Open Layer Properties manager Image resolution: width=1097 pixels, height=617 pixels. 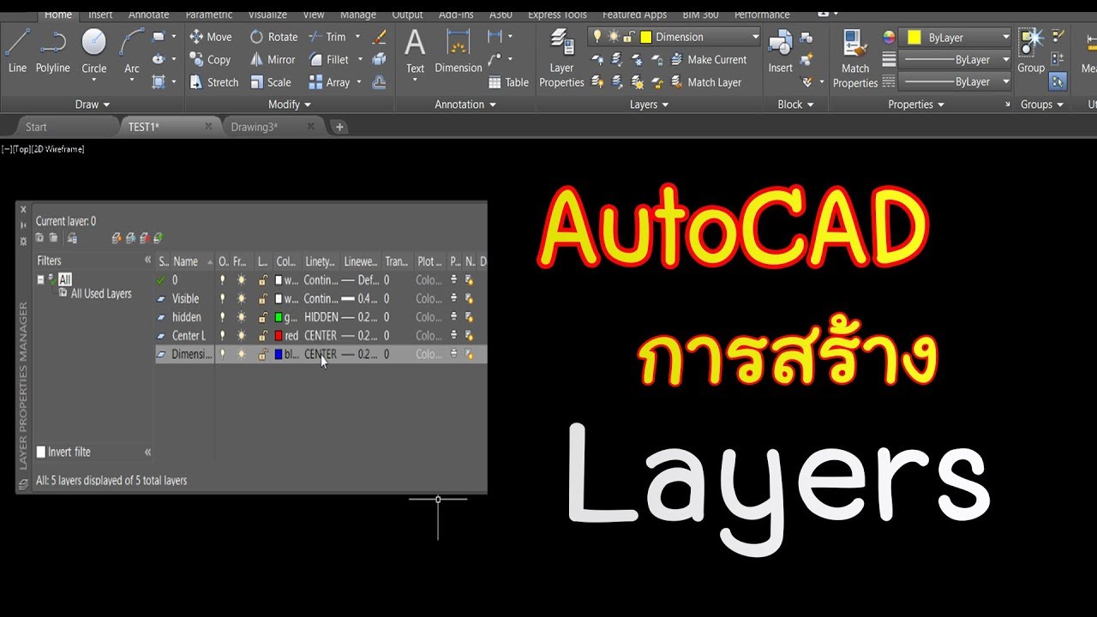[x=561, y=58]
